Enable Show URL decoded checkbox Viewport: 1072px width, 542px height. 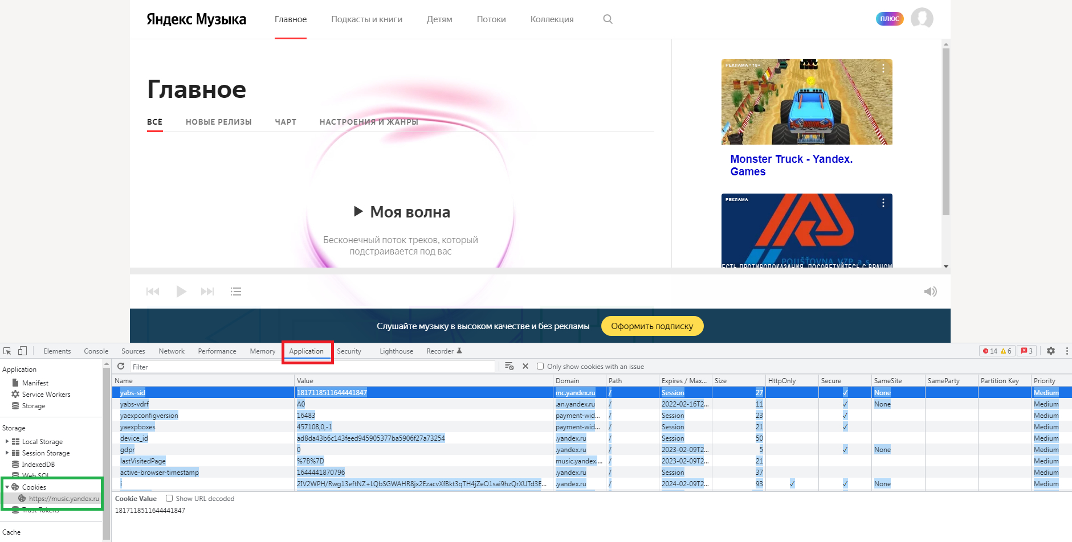[169, 498]
